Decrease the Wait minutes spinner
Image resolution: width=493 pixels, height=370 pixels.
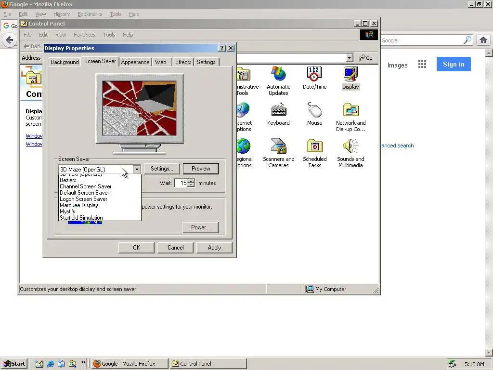[x=191, y=185]
